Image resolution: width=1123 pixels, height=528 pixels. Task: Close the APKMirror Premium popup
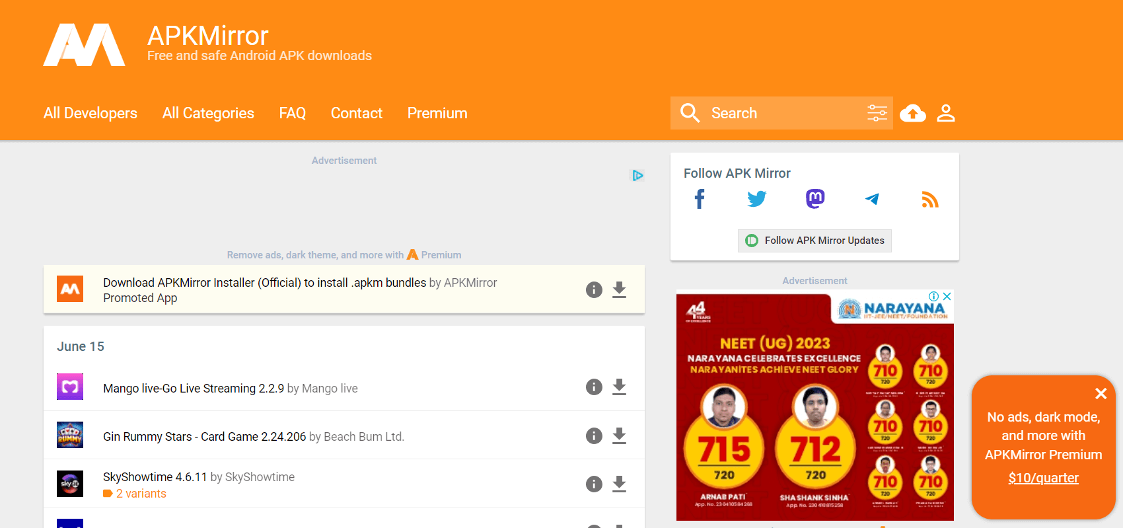(x=1101, y=394)
